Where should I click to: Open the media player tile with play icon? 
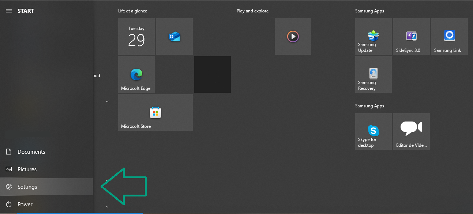[x=293, y=37]
